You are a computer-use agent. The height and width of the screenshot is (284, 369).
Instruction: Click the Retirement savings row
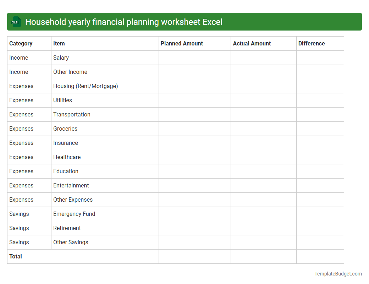point(67,228)
